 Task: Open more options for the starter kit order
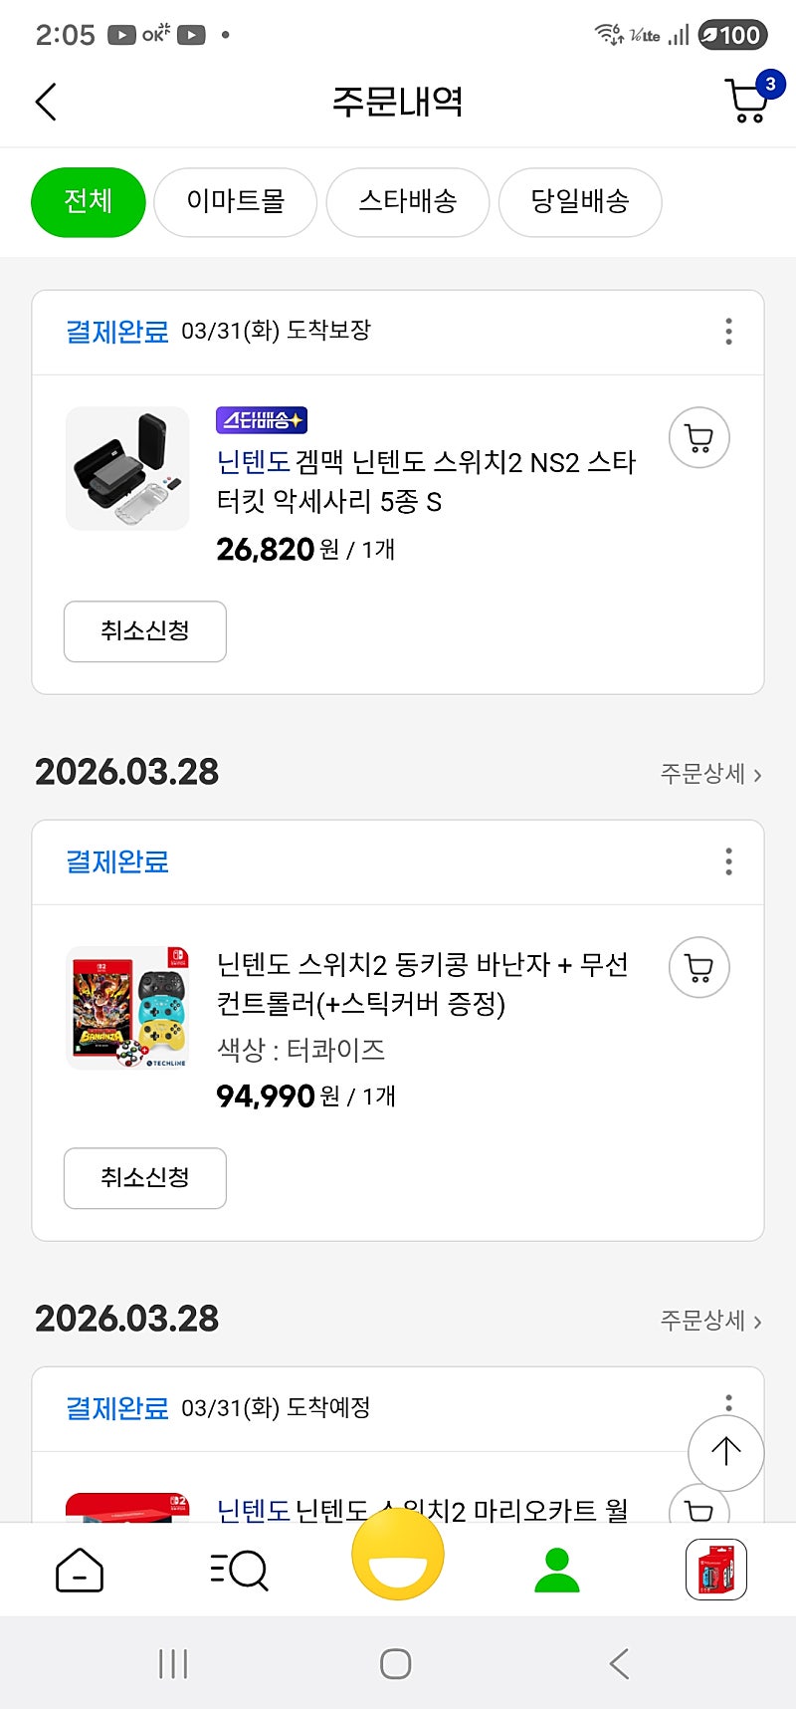[x=729, y=332]
